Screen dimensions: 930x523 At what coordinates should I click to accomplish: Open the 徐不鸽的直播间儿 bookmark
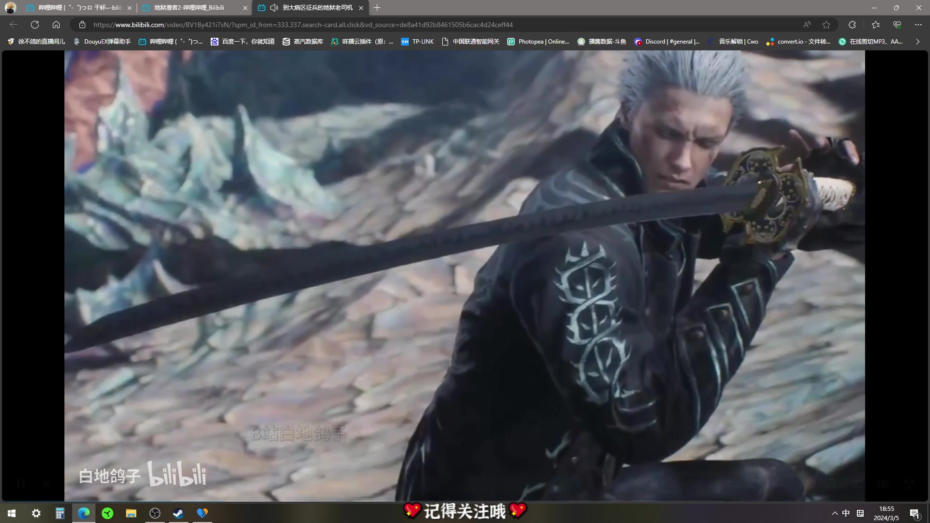(x=36, y=42)
